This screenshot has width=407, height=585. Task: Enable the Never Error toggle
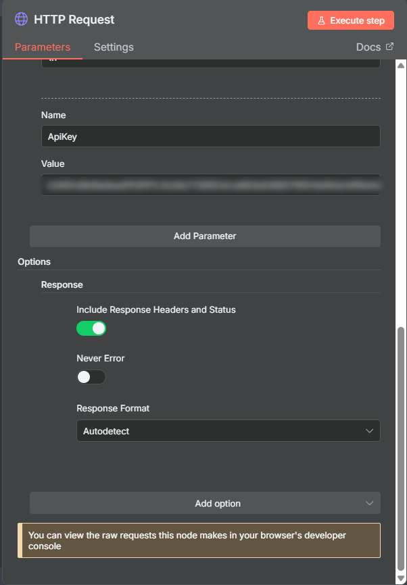point(91,377)
